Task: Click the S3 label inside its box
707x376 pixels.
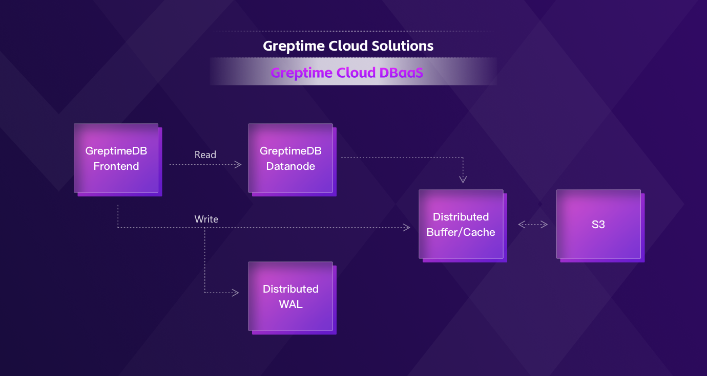Action: click(598, 225)
